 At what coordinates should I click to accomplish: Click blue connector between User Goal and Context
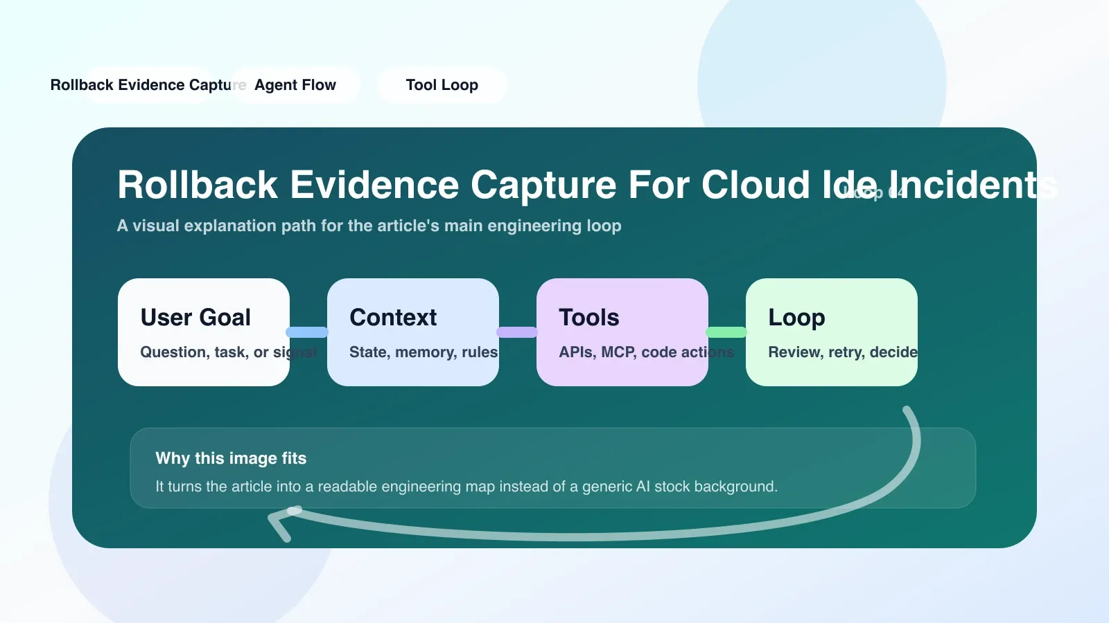coord(307,332)
